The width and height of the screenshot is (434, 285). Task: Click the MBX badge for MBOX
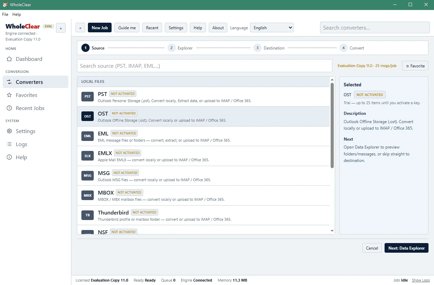tap(88, 196)
